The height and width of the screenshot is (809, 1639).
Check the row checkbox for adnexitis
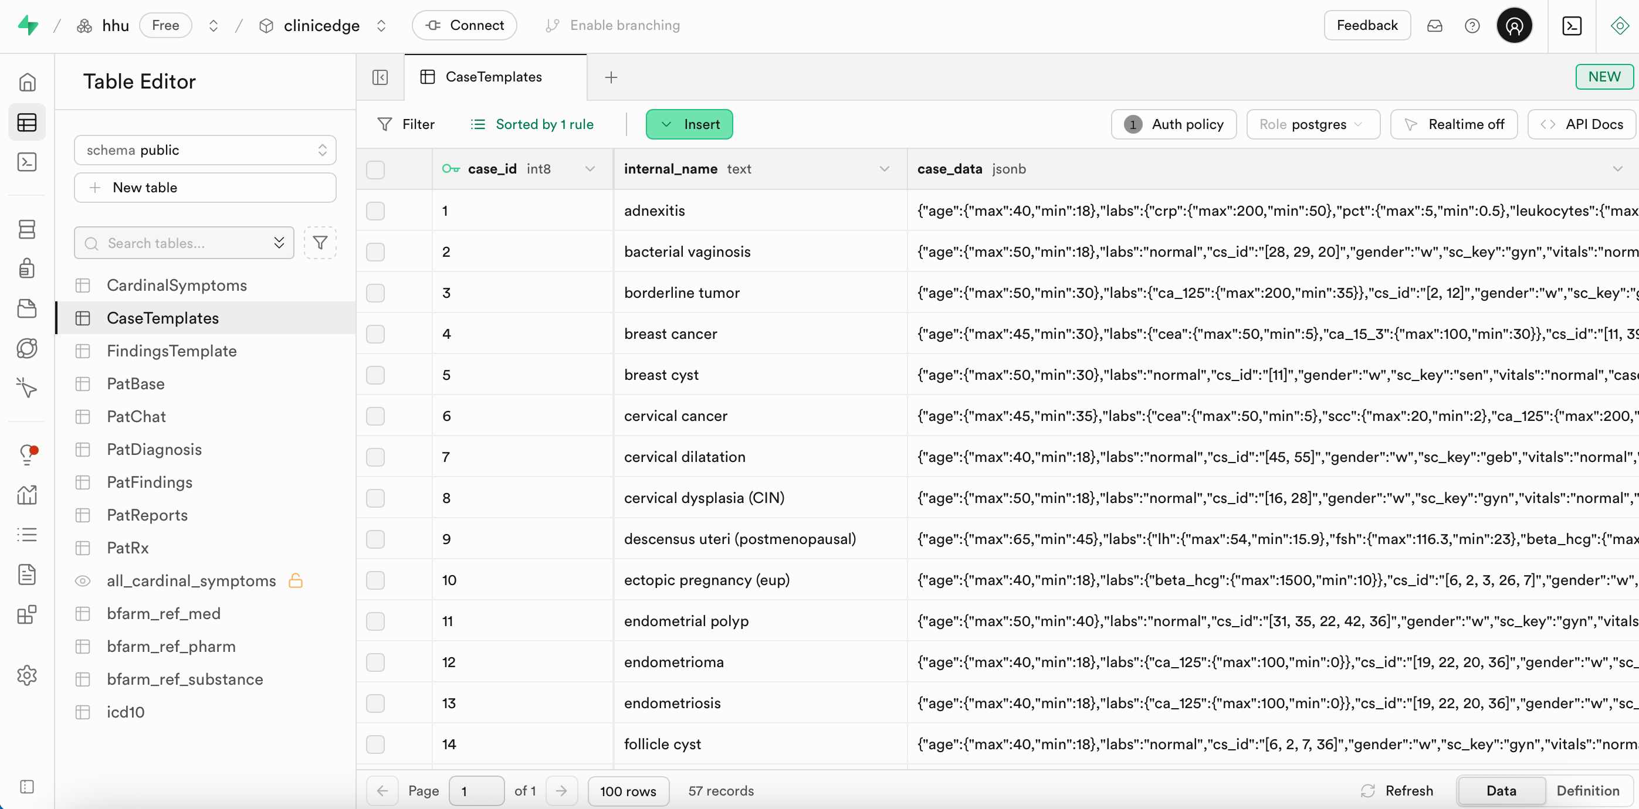[375, 210]
